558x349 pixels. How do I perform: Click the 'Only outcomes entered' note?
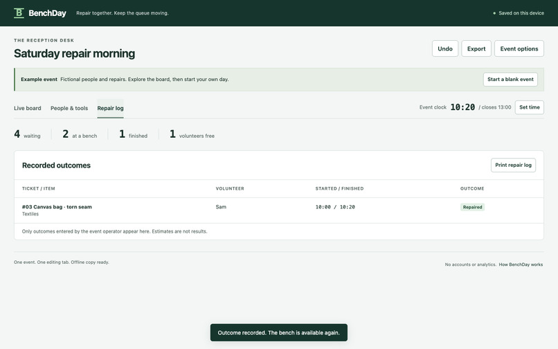[x=115, y=231]
